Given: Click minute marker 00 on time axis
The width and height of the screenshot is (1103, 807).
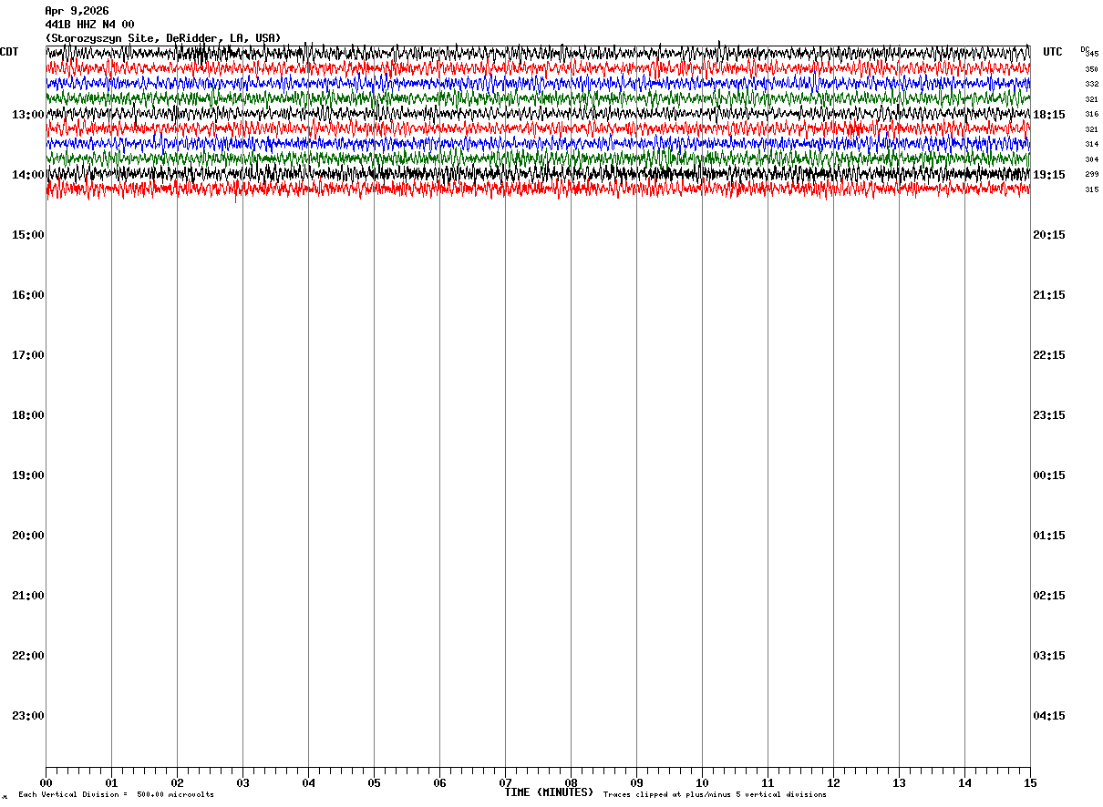Looking at the screenshot, I should point(46,783).
